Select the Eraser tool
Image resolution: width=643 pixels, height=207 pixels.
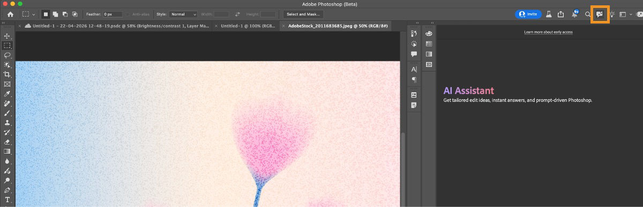click(8, 142)
